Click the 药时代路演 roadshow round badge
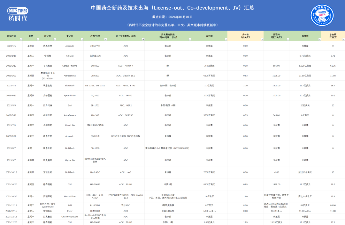This screenshot has height=225, width=345. [x=322, y=15]
